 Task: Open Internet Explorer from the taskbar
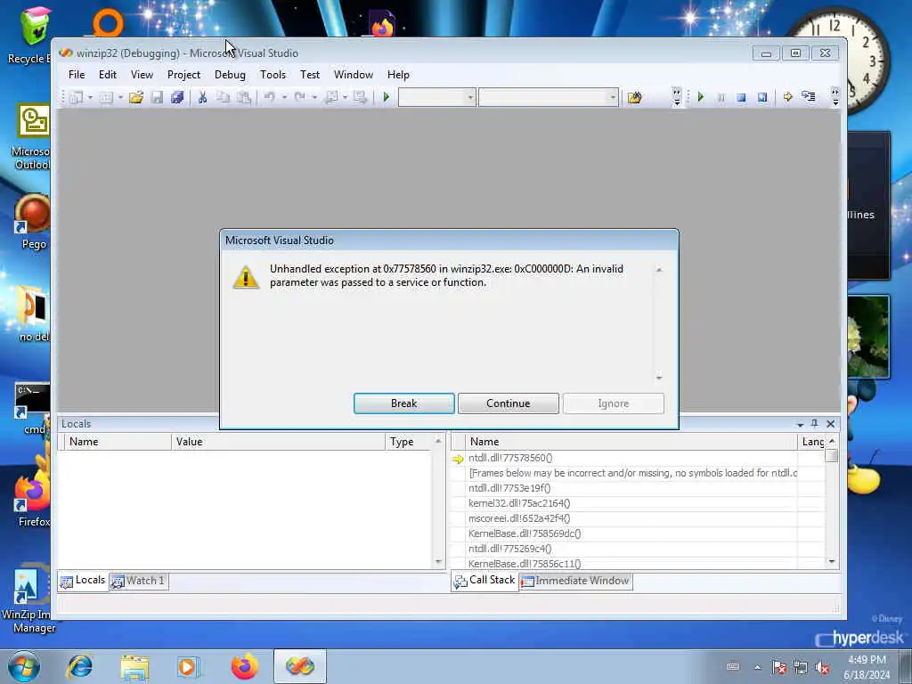tap(79, 666)
